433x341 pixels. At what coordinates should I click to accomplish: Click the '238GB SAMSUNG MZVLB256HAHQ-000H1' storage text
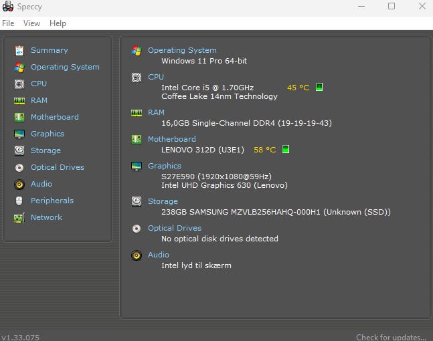241,212
